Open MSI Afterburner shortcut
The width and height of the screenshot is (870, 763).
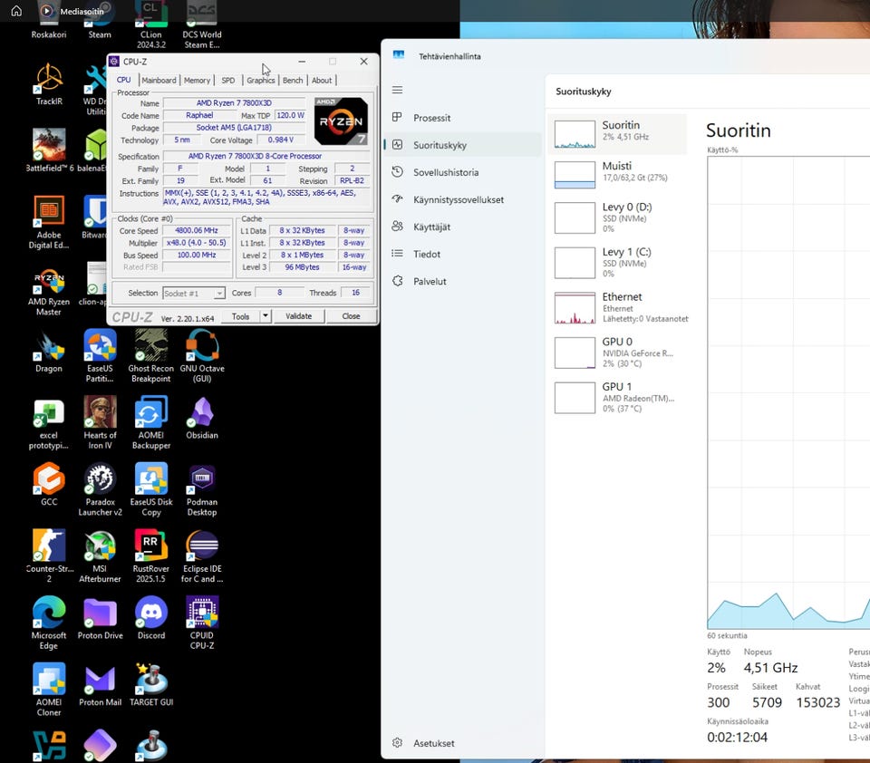(100, 555)
